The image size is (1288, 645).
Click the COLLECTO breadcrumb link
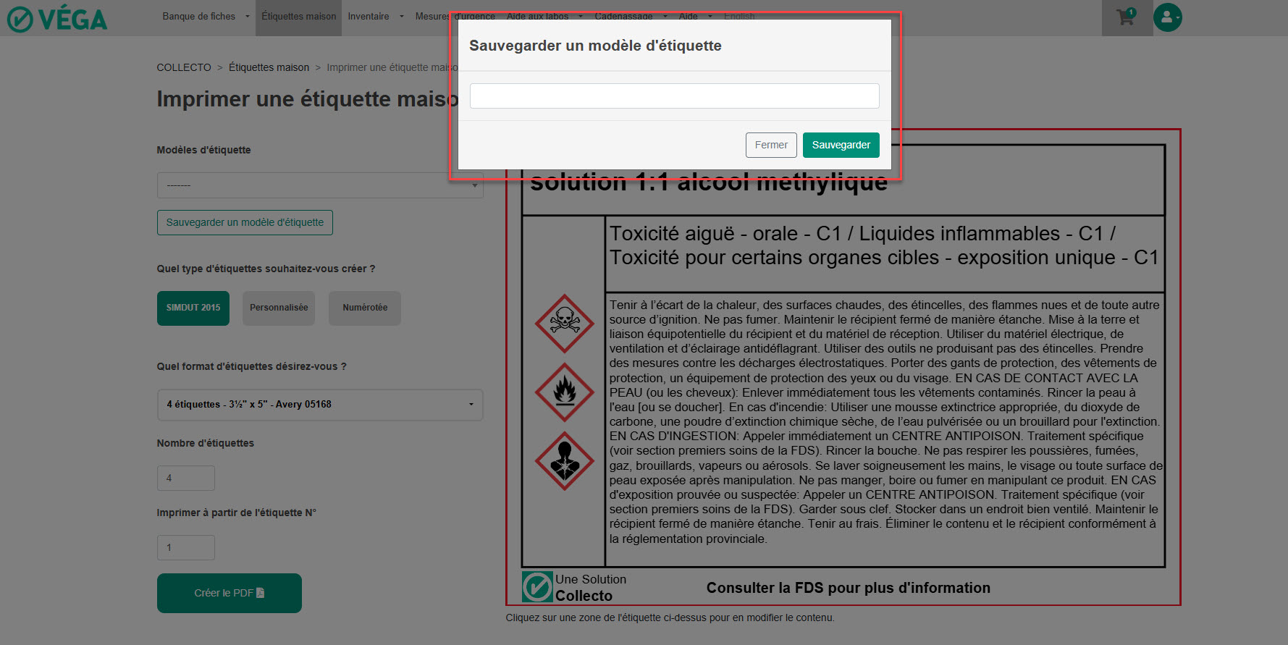184,67
